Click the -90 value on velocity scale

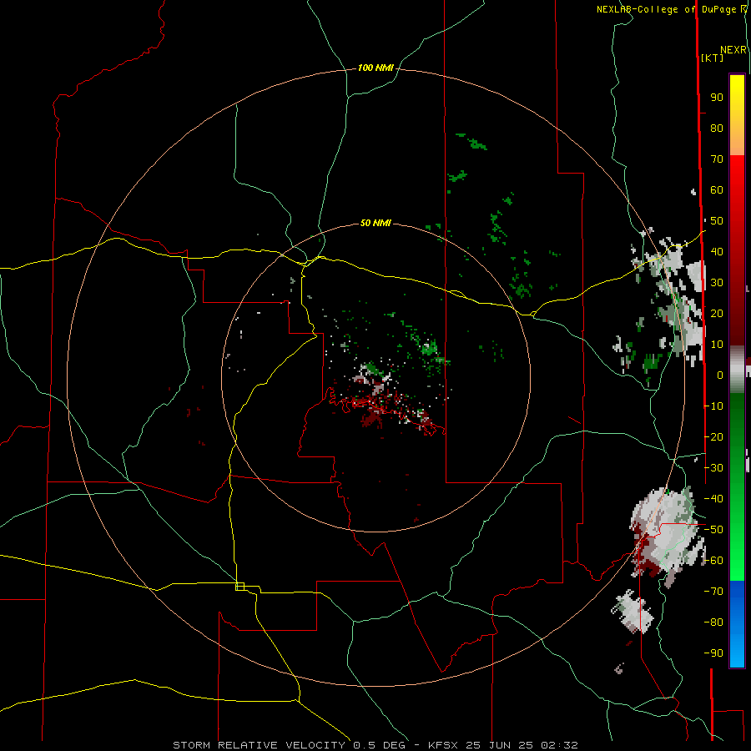(x=713, y=653)
